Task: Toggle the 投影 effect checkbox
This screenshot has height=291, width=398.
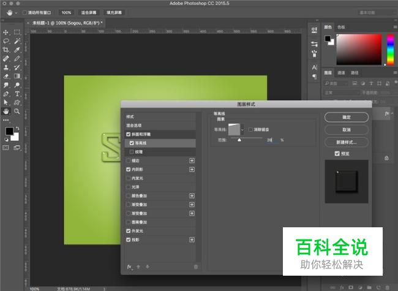Action: click(x=129, y=240)
